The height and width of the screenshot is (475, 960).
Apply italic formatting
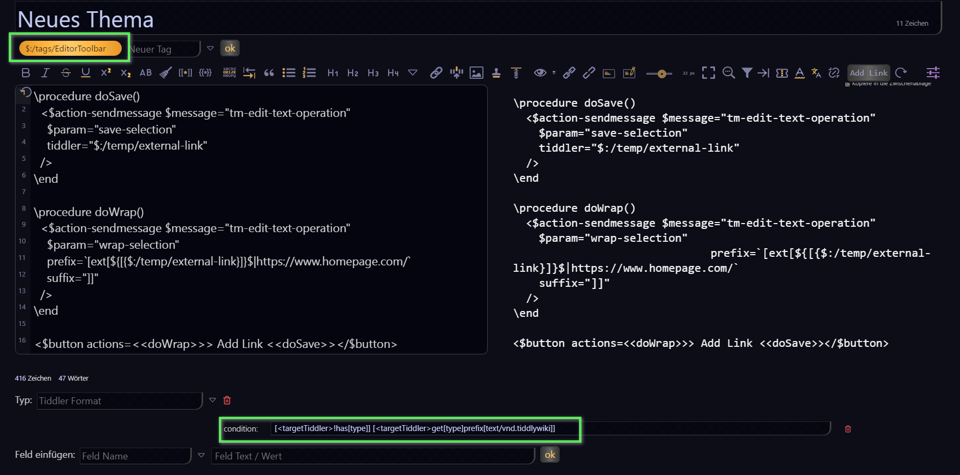(x=46, y=73)
